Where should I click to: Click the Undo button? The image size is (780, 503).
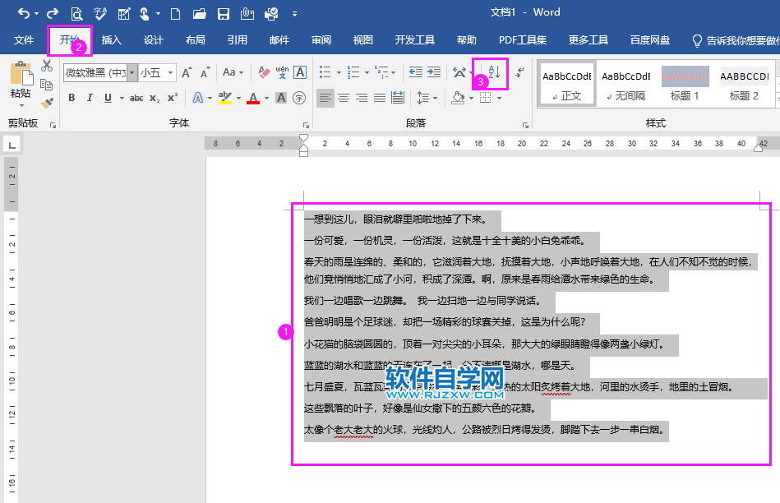tap(24, 12)
